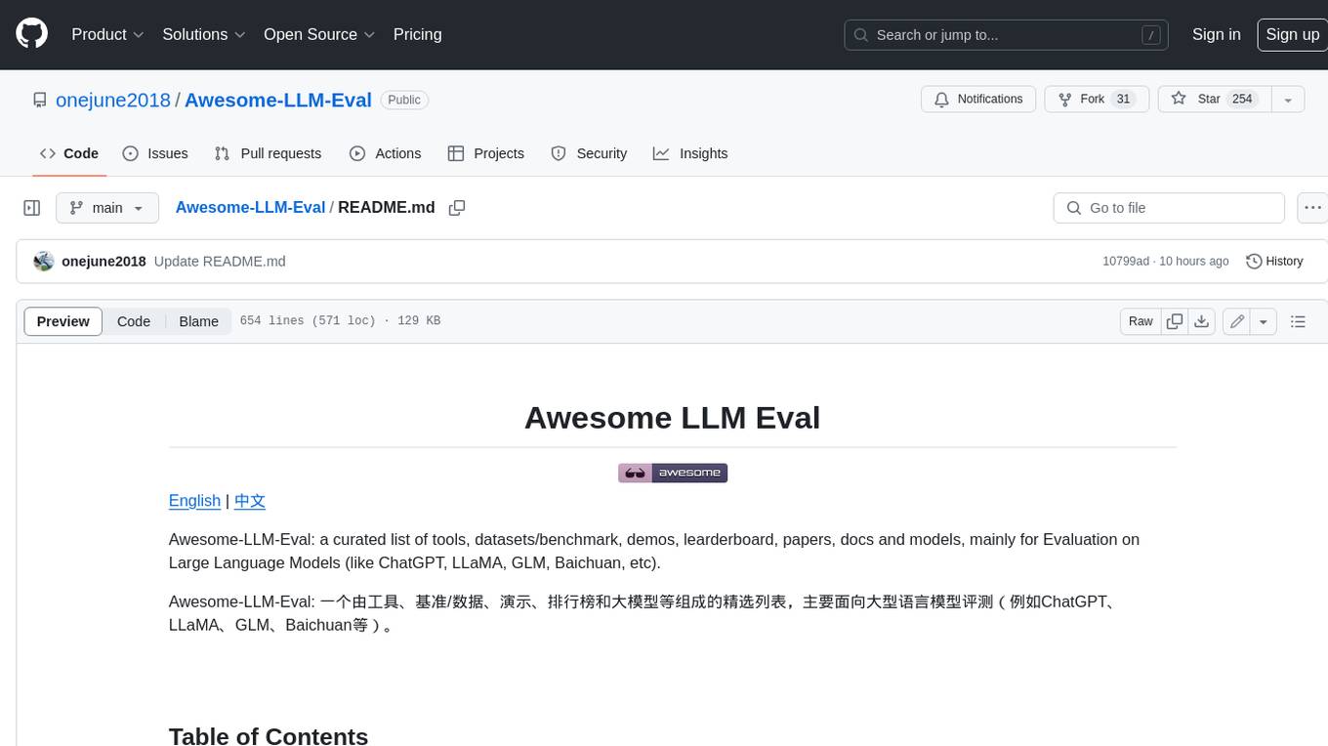
Task: Open onejune2018 avatar in commit bar
Action: (43, 262)
